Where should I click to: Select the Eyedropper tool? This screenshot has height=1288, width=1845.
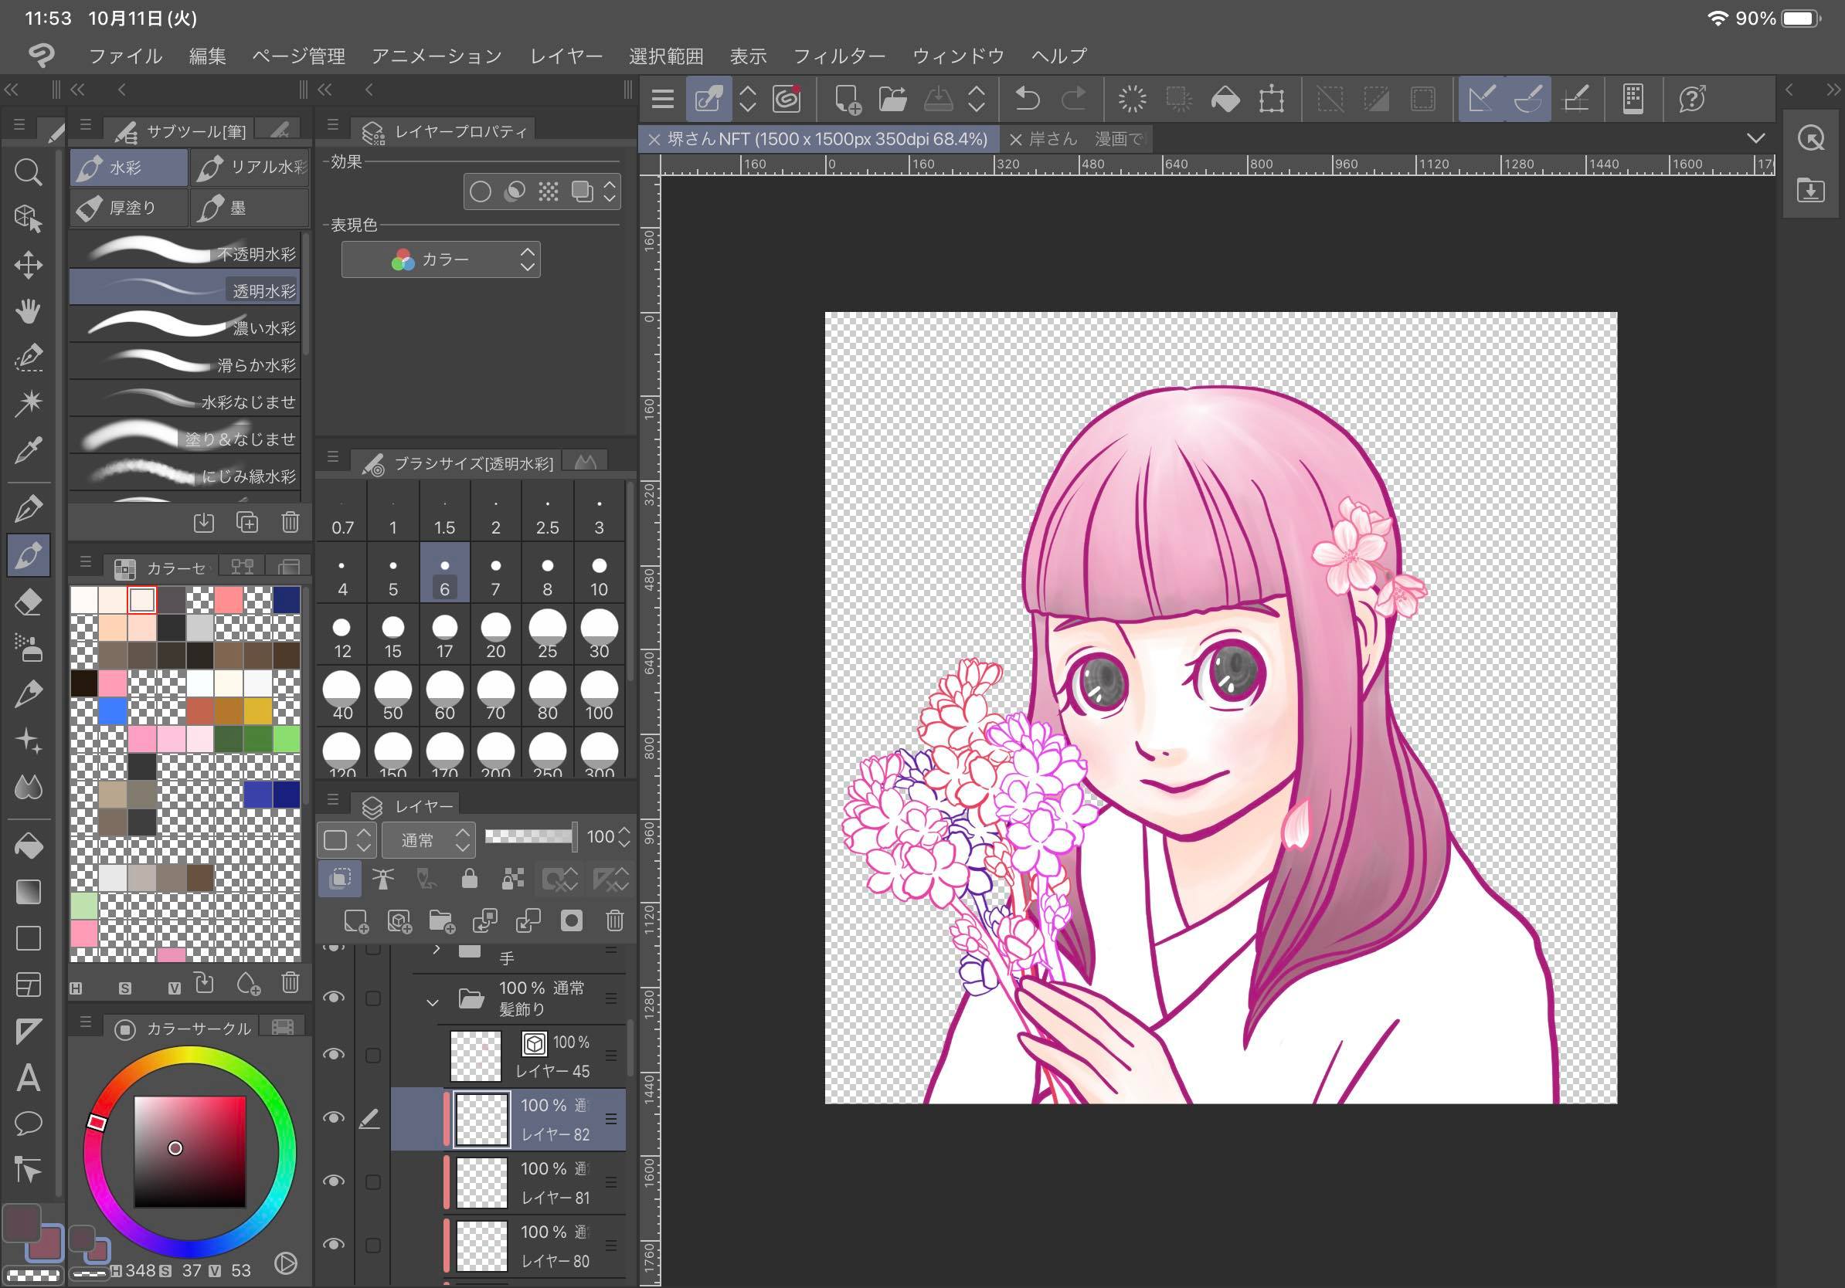[x=28, y=450]
